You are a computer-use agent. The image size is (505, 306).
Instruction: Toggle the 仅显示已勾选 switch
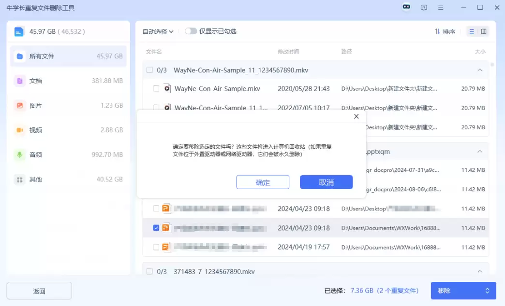(x=191, y=31)
